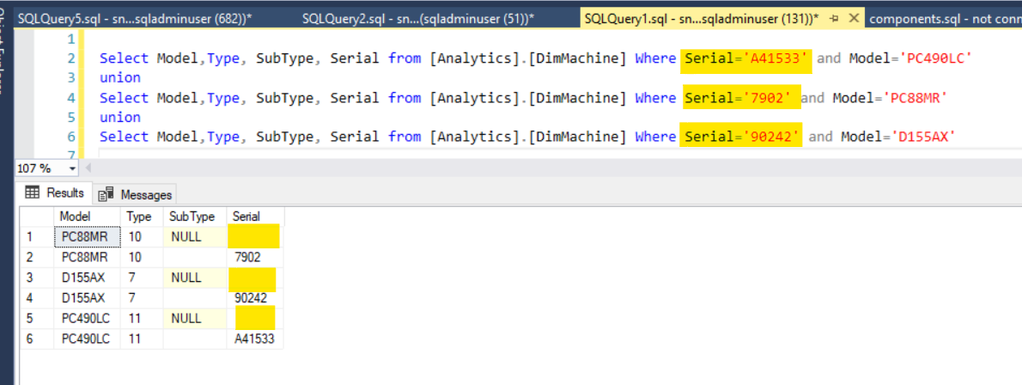Place cursor on the 'PC490LC' string in the editor
1022x385 pixels.
pyautogui.click(x=937, y=58)
